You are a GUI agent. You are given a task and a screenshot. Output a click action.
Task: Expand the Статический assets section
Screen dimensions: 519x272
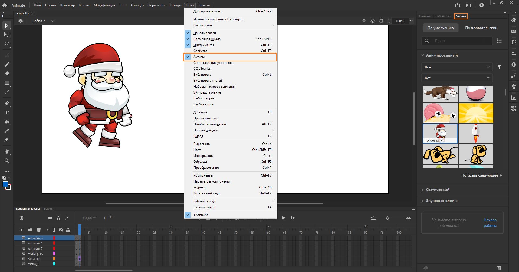[x=437, y=190]
